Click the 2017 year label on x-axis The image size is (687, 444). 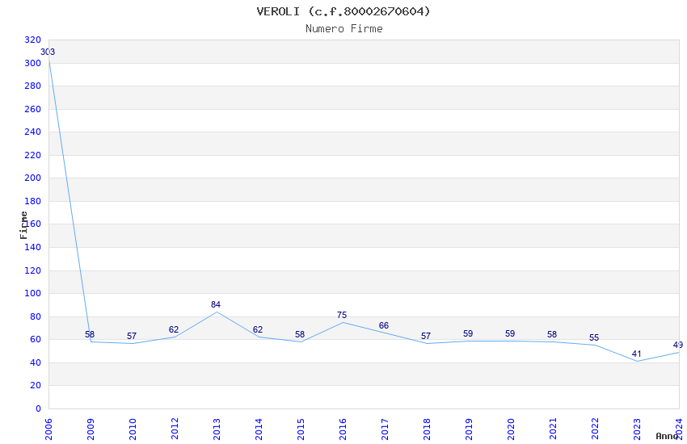point(385,429)
